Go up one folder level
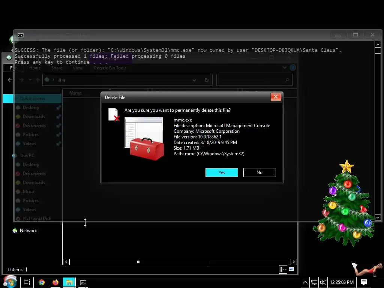Screen dimensions: 384x288 [38, 80]
